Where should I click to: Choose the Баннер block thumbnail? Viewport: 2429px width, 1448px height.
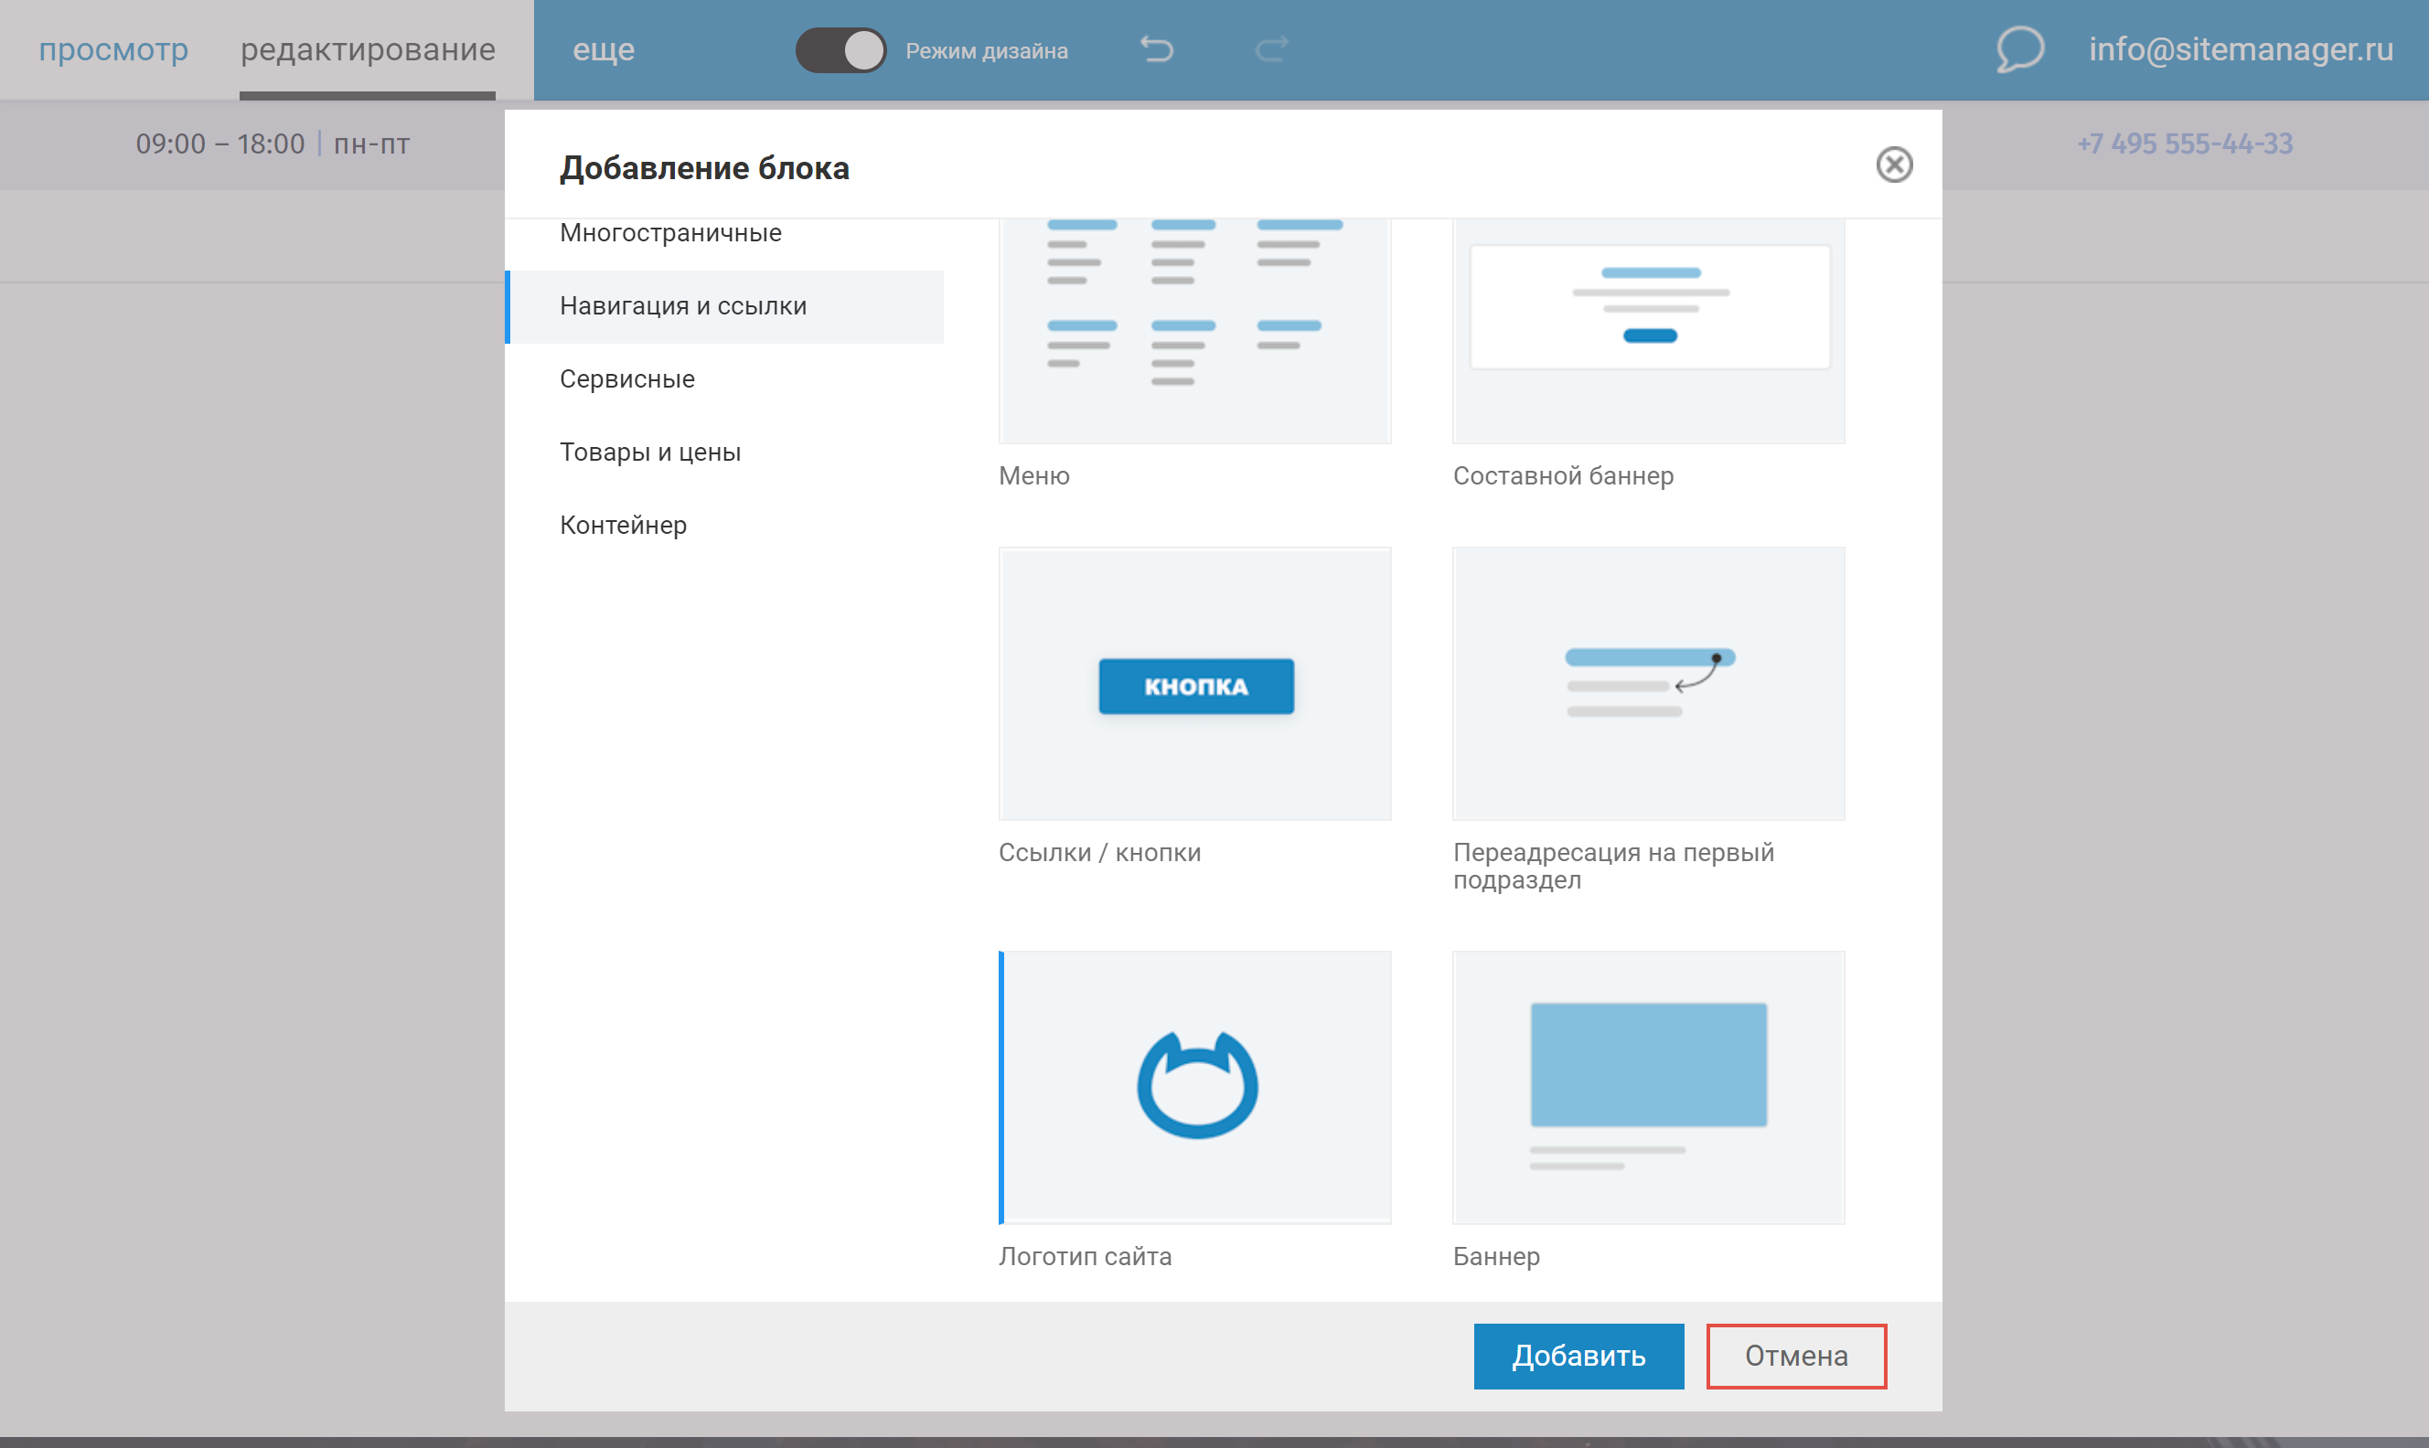(1648, 1088)
